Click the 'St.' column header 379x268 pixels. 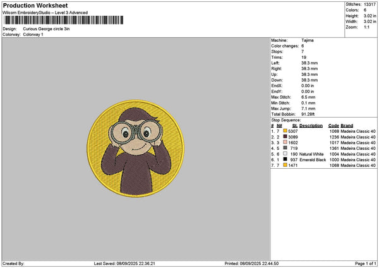(x=295, y=126)
